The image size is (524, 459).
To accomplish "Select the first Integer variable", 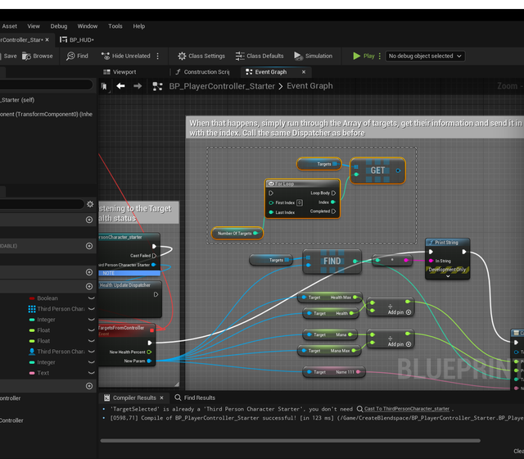I will click(x=46, y=320).
